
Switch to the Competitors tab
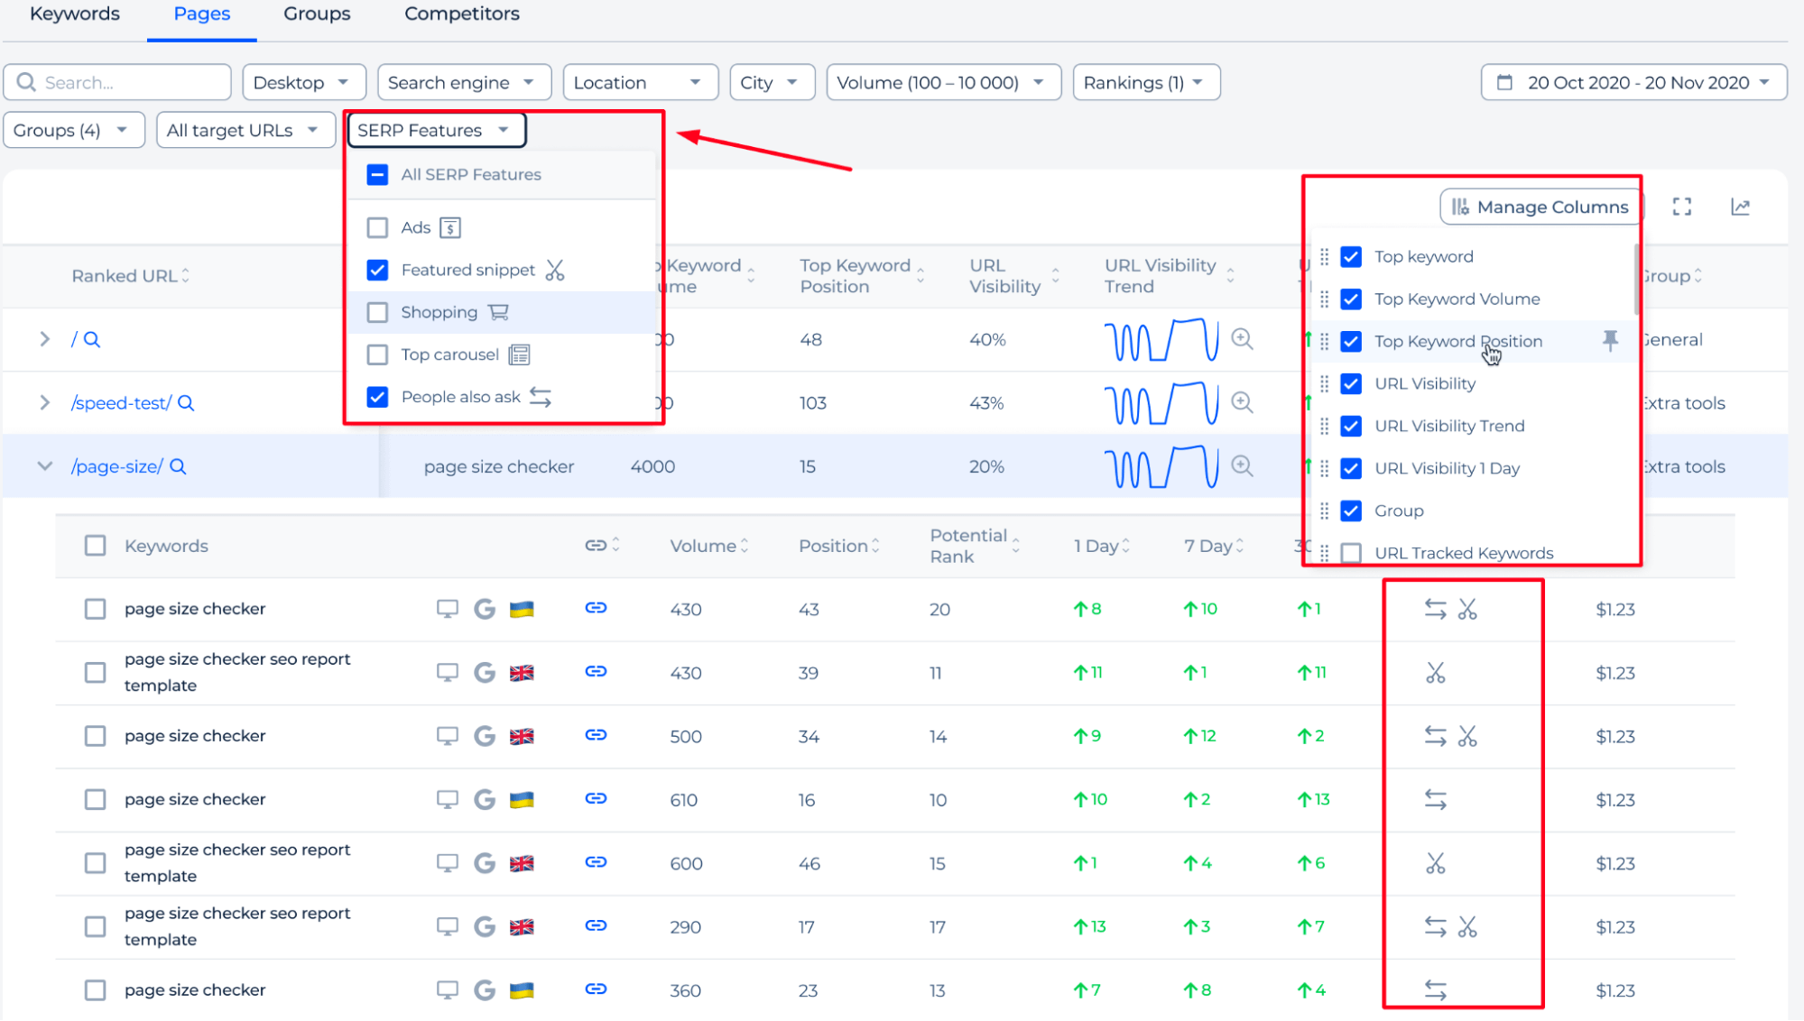[x=462, y=14]
